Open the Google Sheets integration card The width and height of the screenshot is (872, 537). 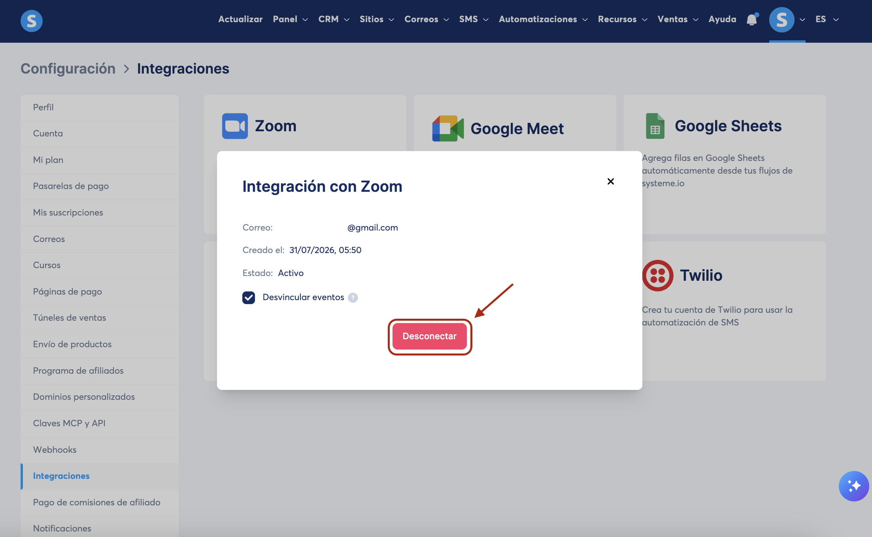click(725, 164)
